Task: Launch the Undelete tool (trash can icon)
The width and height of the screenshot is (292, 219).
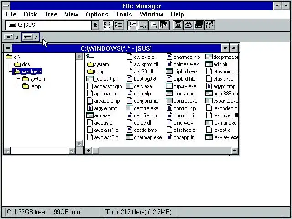Action: (210, 25)
